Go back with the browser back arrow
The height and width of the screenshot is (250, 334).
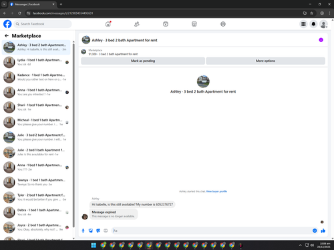[x=5, y=13]
